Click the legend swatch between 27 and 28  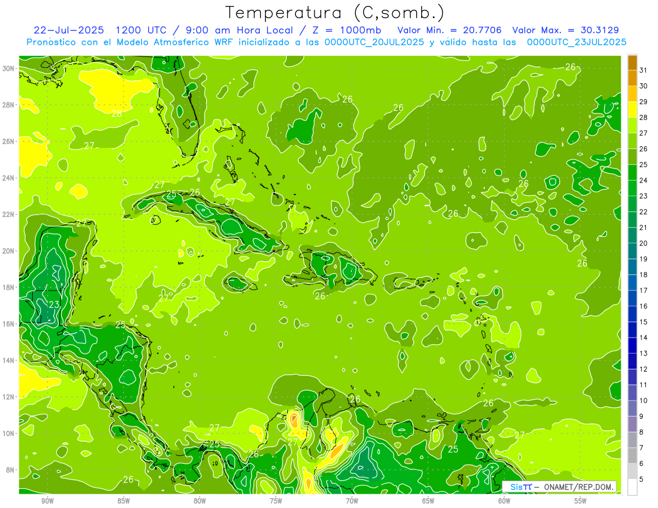tap(632, 125)
